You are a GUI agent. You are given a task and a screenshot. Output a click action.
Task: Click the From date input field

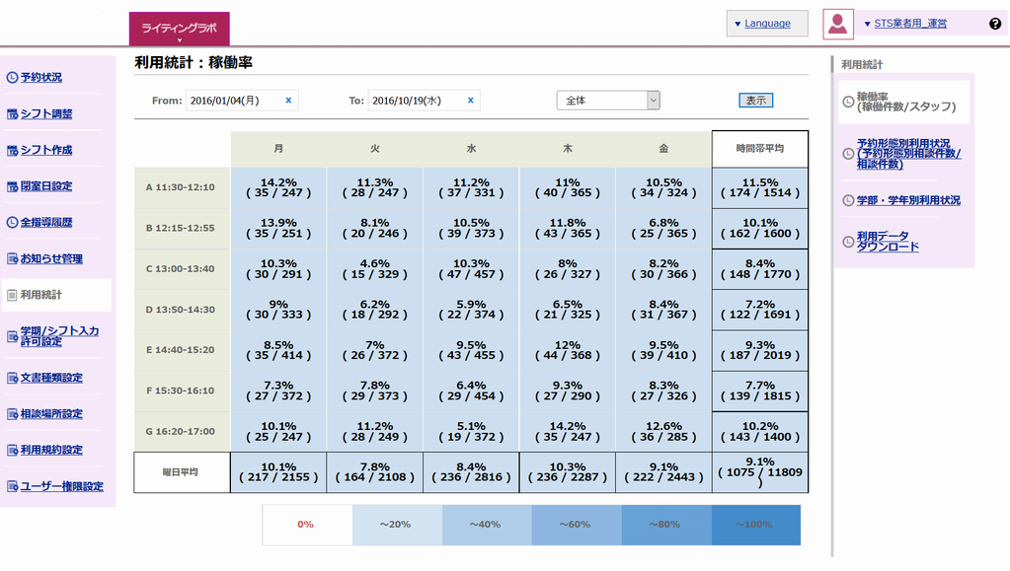pos(233,101)
